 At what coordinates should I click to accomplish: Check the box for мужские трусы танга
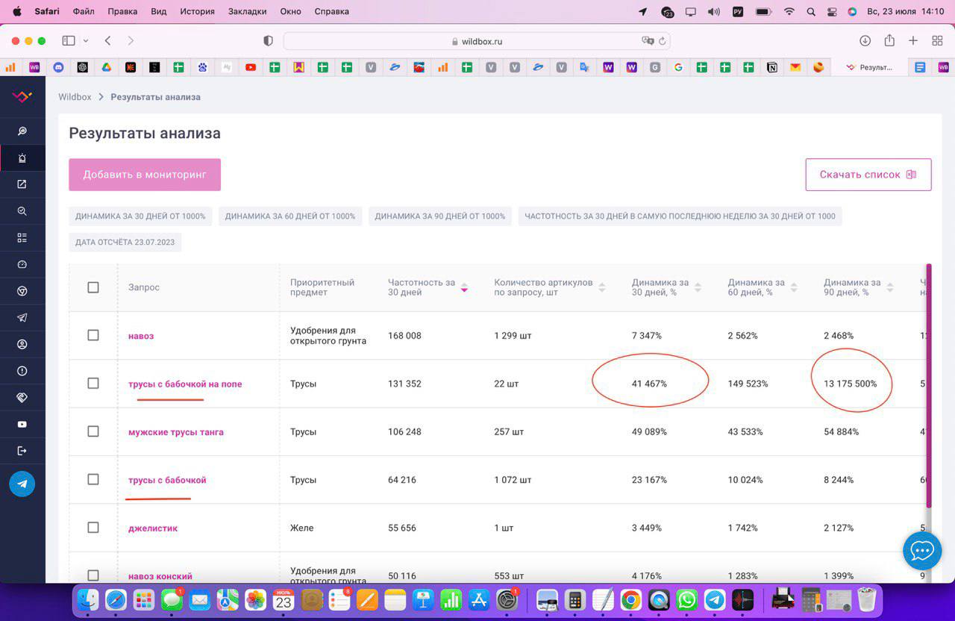[93, 431]
